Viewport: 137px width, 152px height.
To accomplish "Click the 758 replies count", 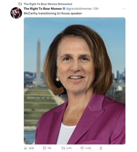I will (49, 148).
